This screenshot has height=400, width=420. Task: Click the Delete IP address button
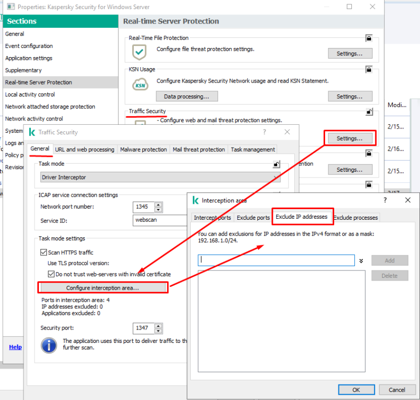point(390,276)
